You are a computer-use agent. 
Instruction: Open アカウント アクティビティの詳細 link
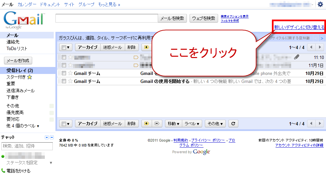(299, 145)
